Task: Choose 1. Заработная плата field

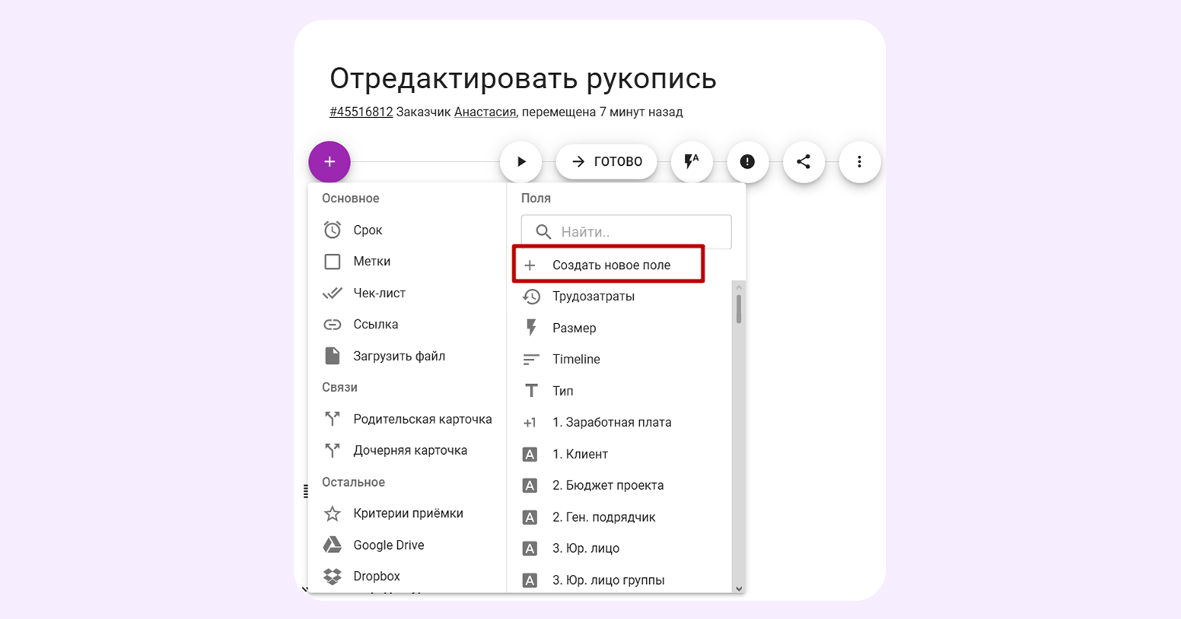Action: pyautogui.click(x=619, y=422)
